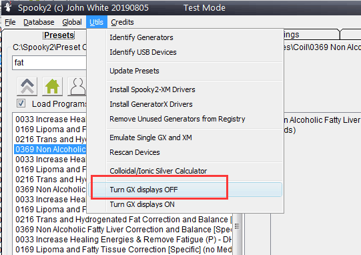
Task: Click the green Home icon
Action: click(52, 87)
